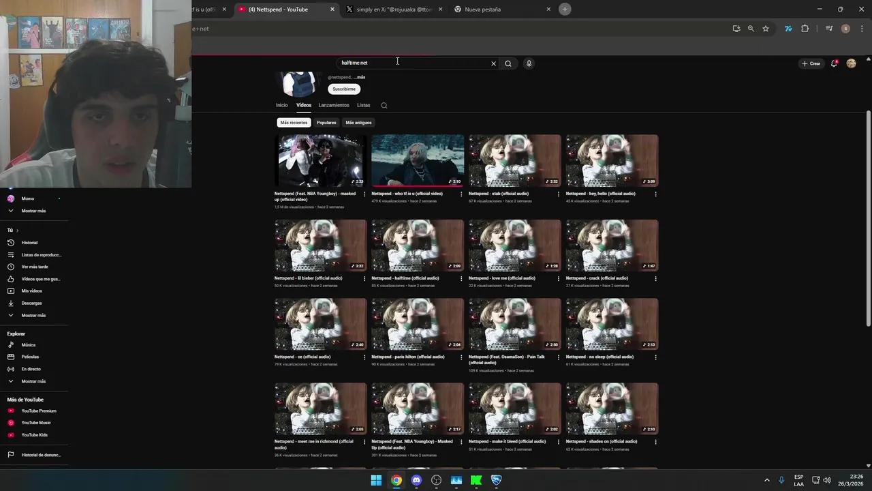Subscribe with the Suscribirme button
The height and width of the screenshot is (491, 872).
[x=344, y=89]
